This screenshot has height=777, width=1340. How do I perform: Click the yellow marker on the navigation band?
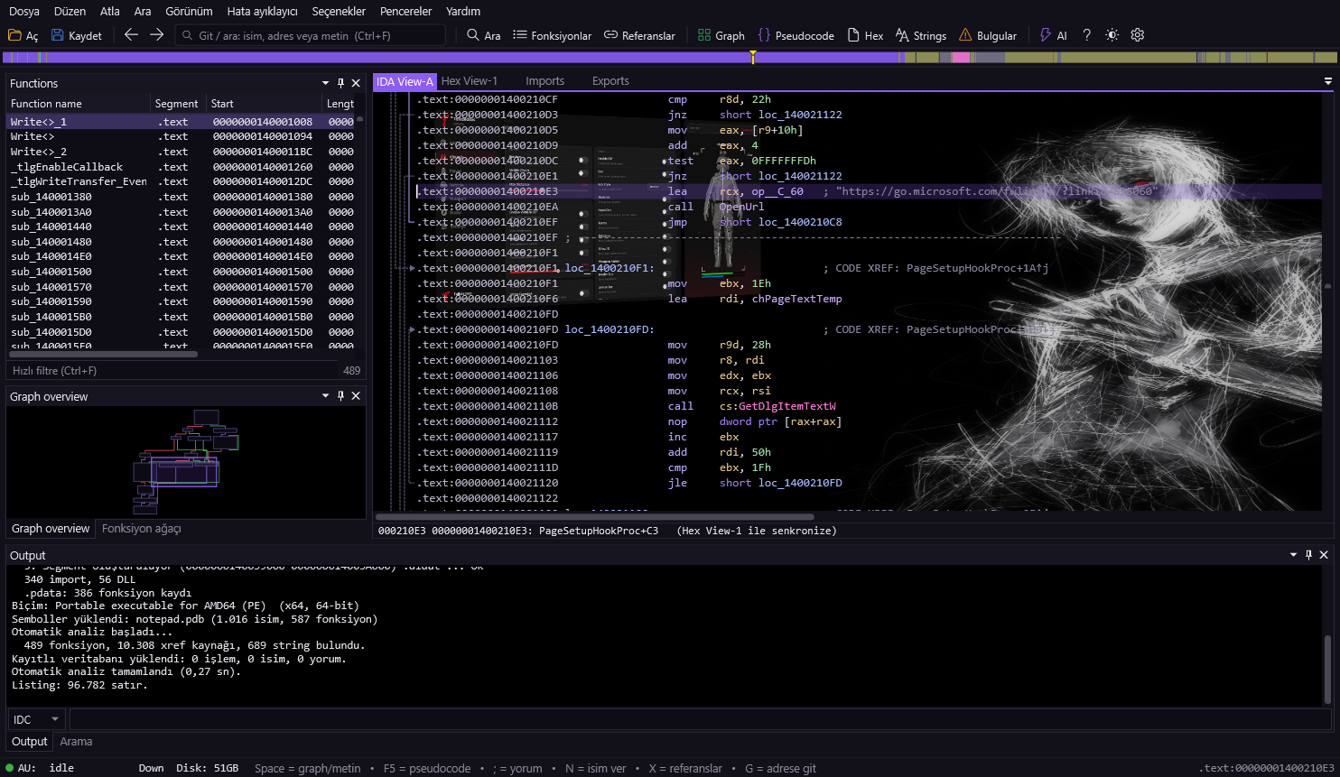tap(753, 57)
